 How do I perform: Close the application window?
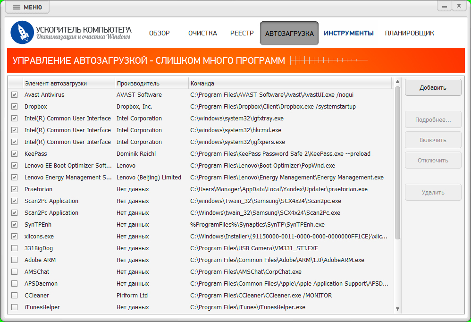coord(459,6)
